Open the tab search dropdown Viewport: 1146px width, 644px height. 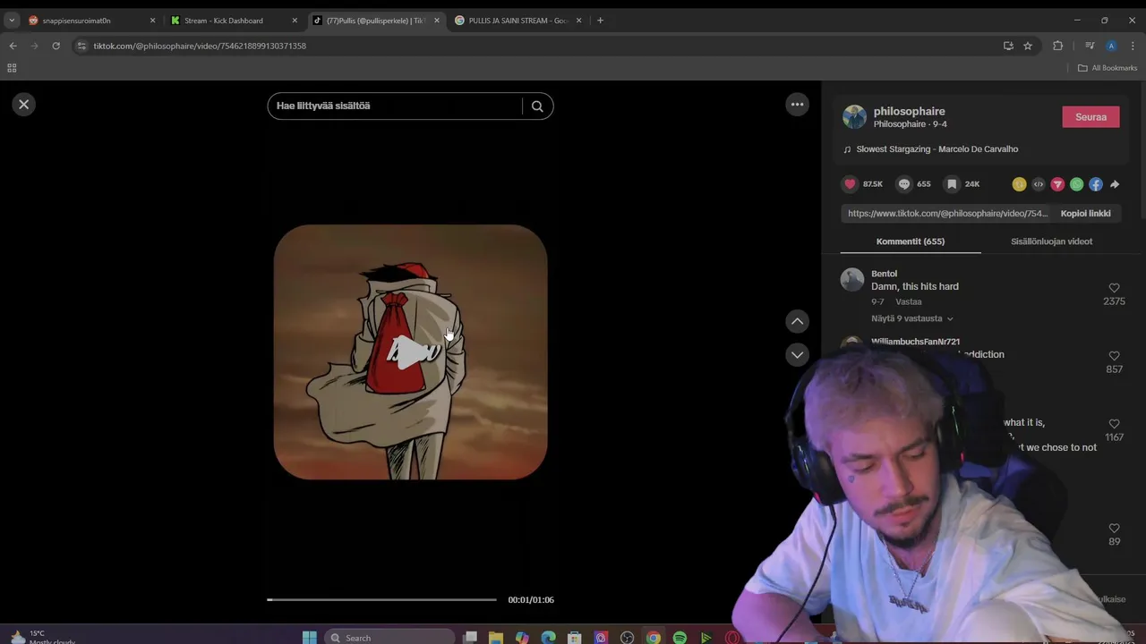(12, 21)
